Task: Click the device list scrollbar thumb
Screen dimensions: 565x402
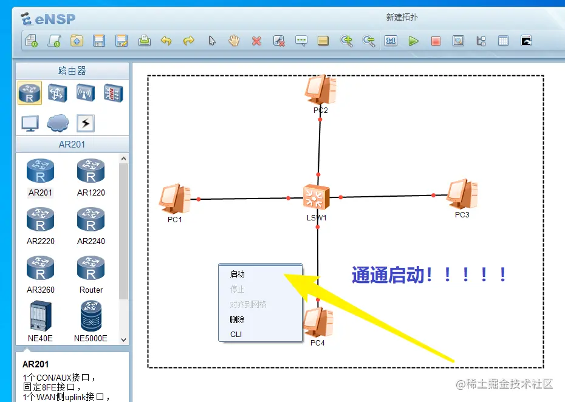Action: [123, 231]
